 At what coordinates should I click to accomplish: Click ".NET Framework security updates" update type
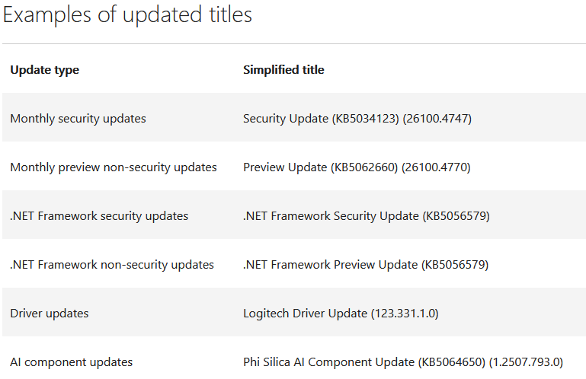tap(99, 216)
